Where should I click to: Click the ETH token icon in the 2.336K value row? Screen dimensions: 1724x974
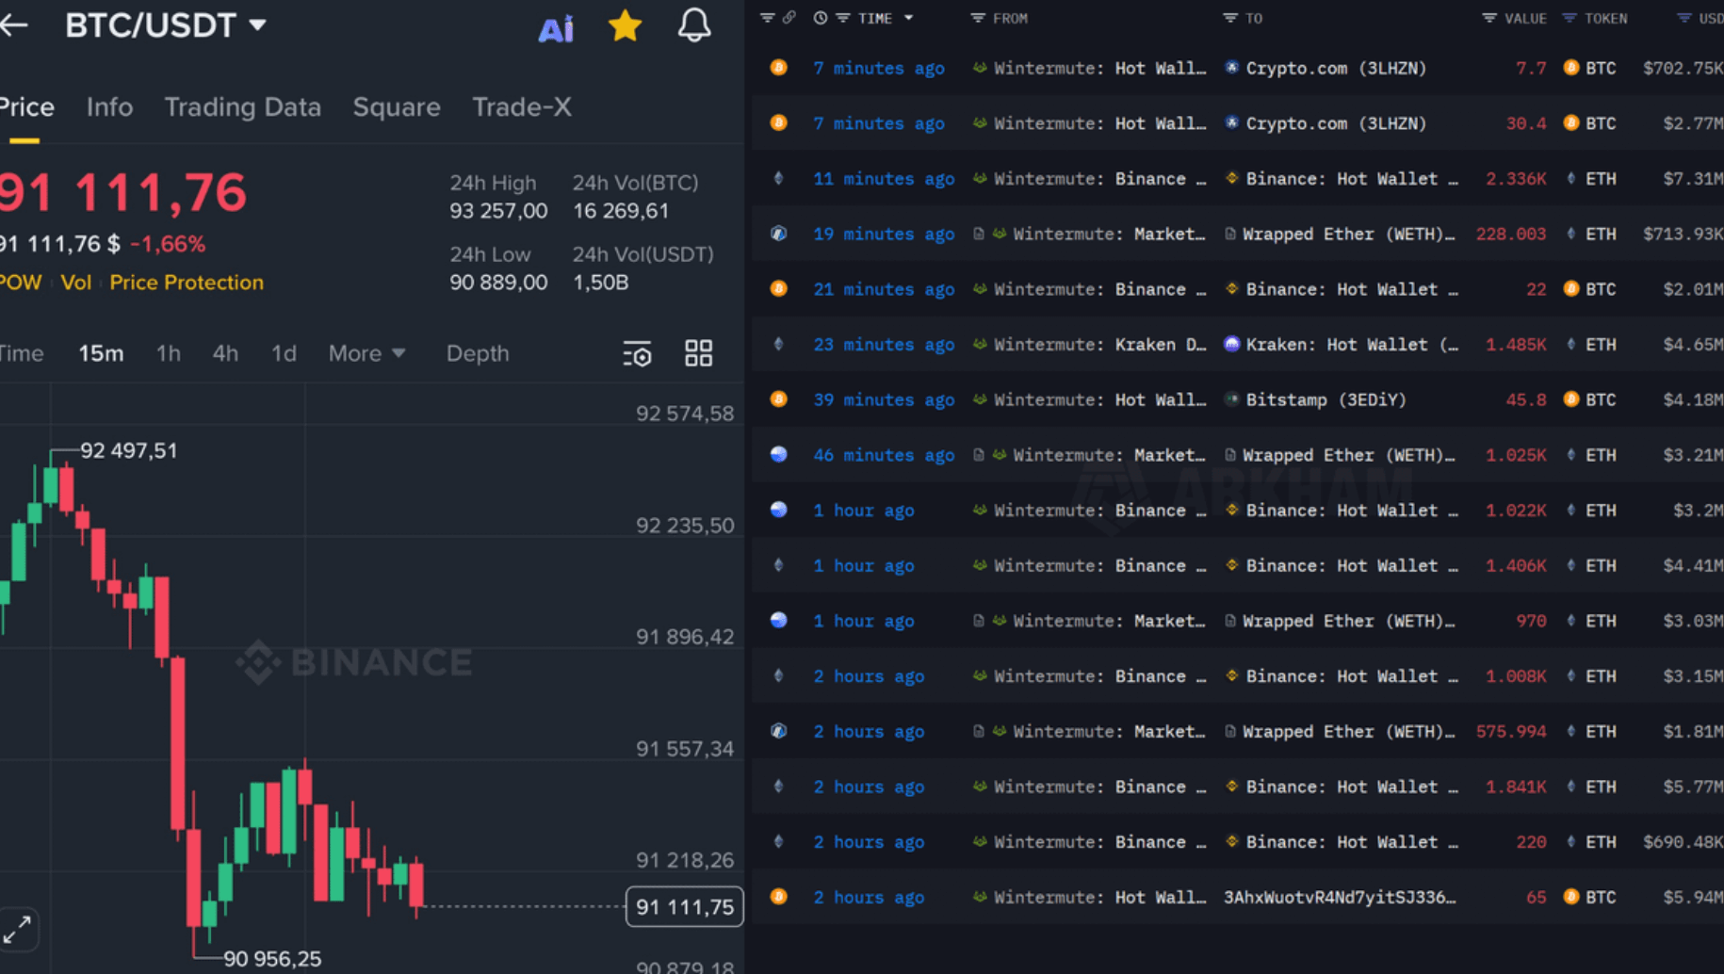pos(1570,178)
